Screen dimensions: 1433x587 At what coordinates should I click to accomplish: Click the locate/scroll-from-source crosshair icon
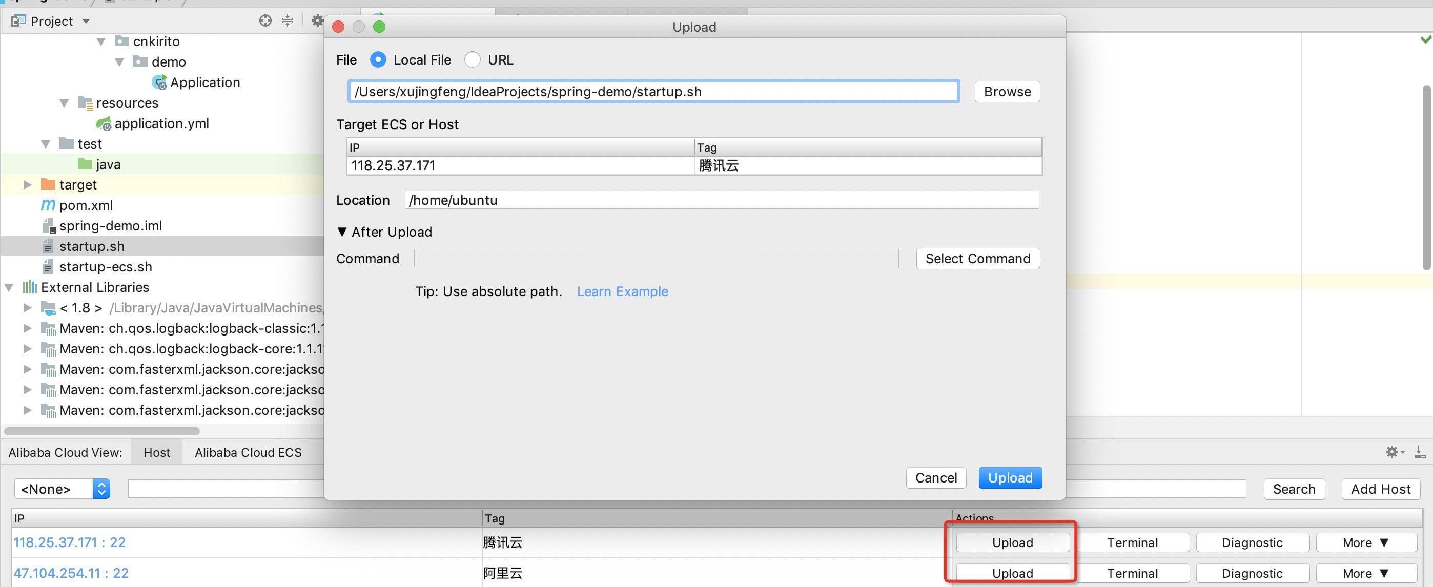pos(265,20)
